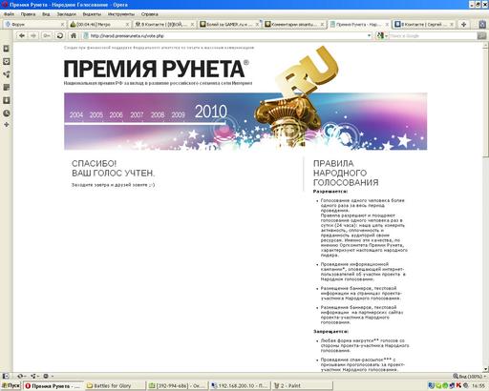This screenshot has width=489, height=391.
Task: Switch to the Метро tab
Action: 98,24
